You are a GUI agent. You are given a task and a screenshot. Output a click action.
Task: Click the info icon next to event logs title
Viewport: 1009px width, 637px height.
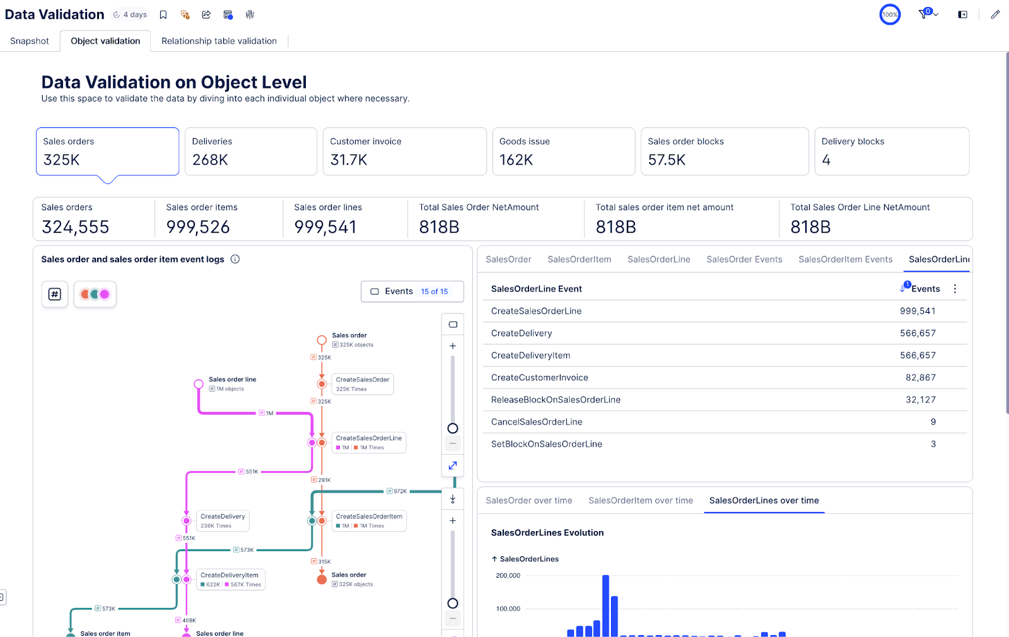point(235,259)
